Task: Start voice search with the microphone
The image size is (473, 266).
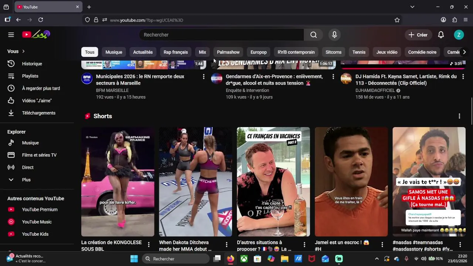Action: coord(334,35)
